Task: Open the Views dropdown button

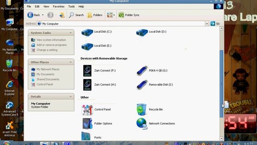Action: pos(111,15)
